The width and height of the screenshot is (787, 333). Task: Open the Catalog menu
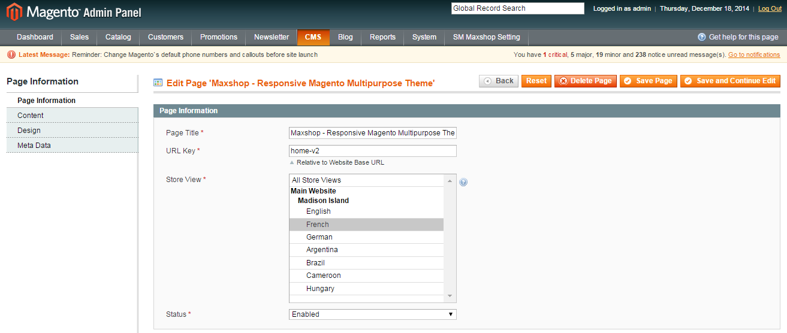[x=118, y=37]
